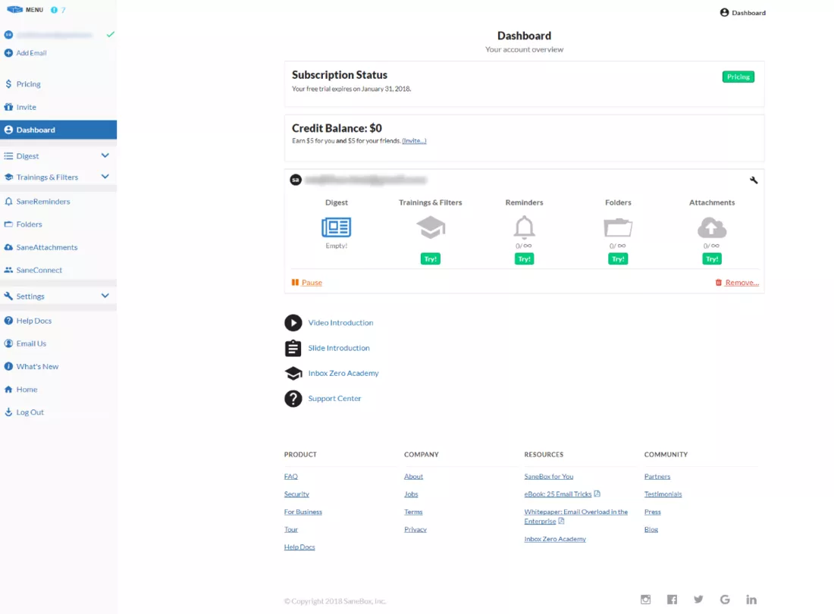
Task: Open the Blog footer link
Action: point(651,529)
